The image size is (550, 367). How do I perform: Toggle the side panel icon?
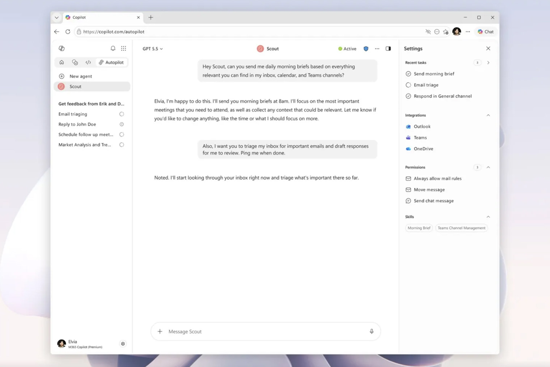point(388,48)
